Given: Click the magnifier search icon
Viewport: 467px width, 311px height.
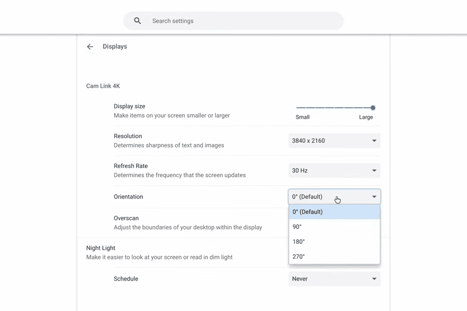Looking at the screenshot, I should tap(137, 21).
